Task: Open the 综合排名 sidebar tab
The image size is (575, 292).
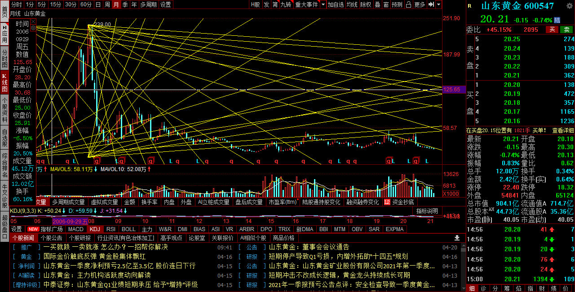Action: point(4,164)
